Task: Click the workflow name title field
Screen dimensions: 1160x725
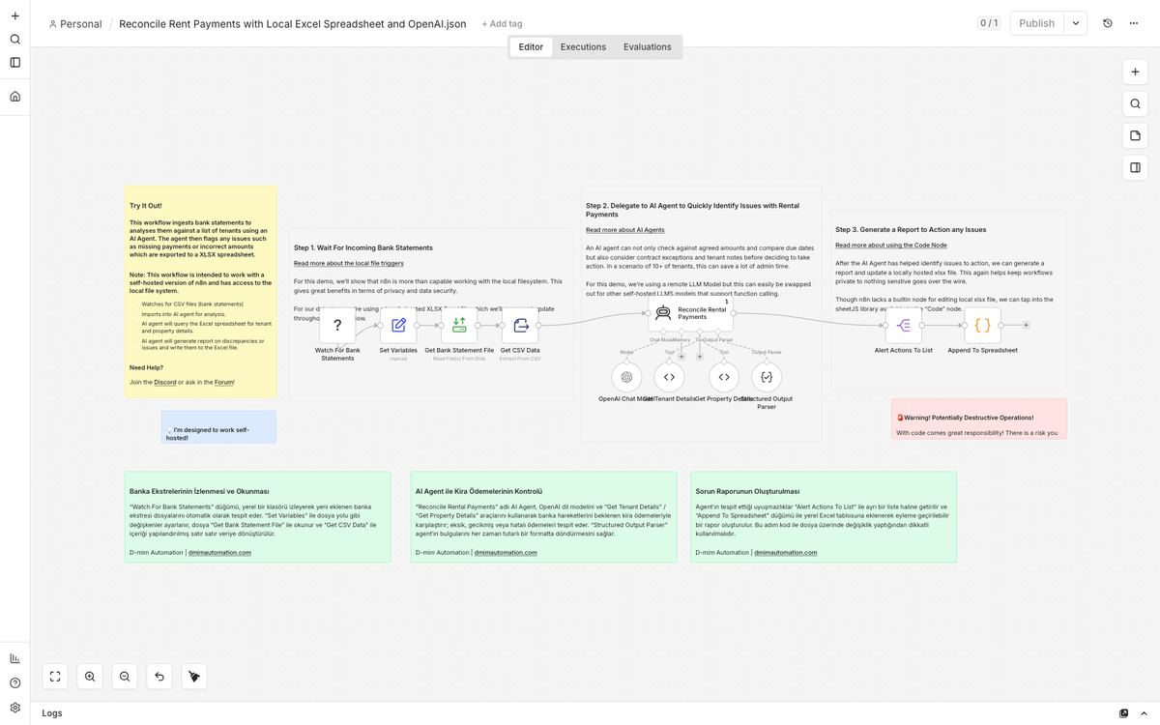Action: (292, 23)
